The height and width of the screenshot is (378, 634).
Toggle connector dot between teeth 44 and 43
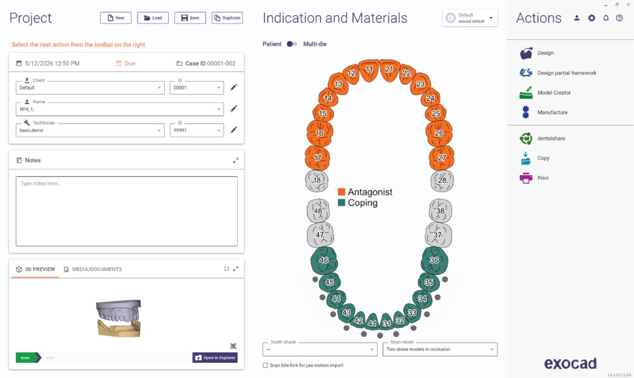pos(333,314)
